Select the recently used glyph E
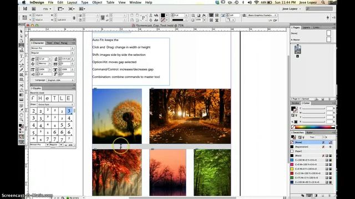Screen dimensions: 355x199 click(x=68, y=98)
